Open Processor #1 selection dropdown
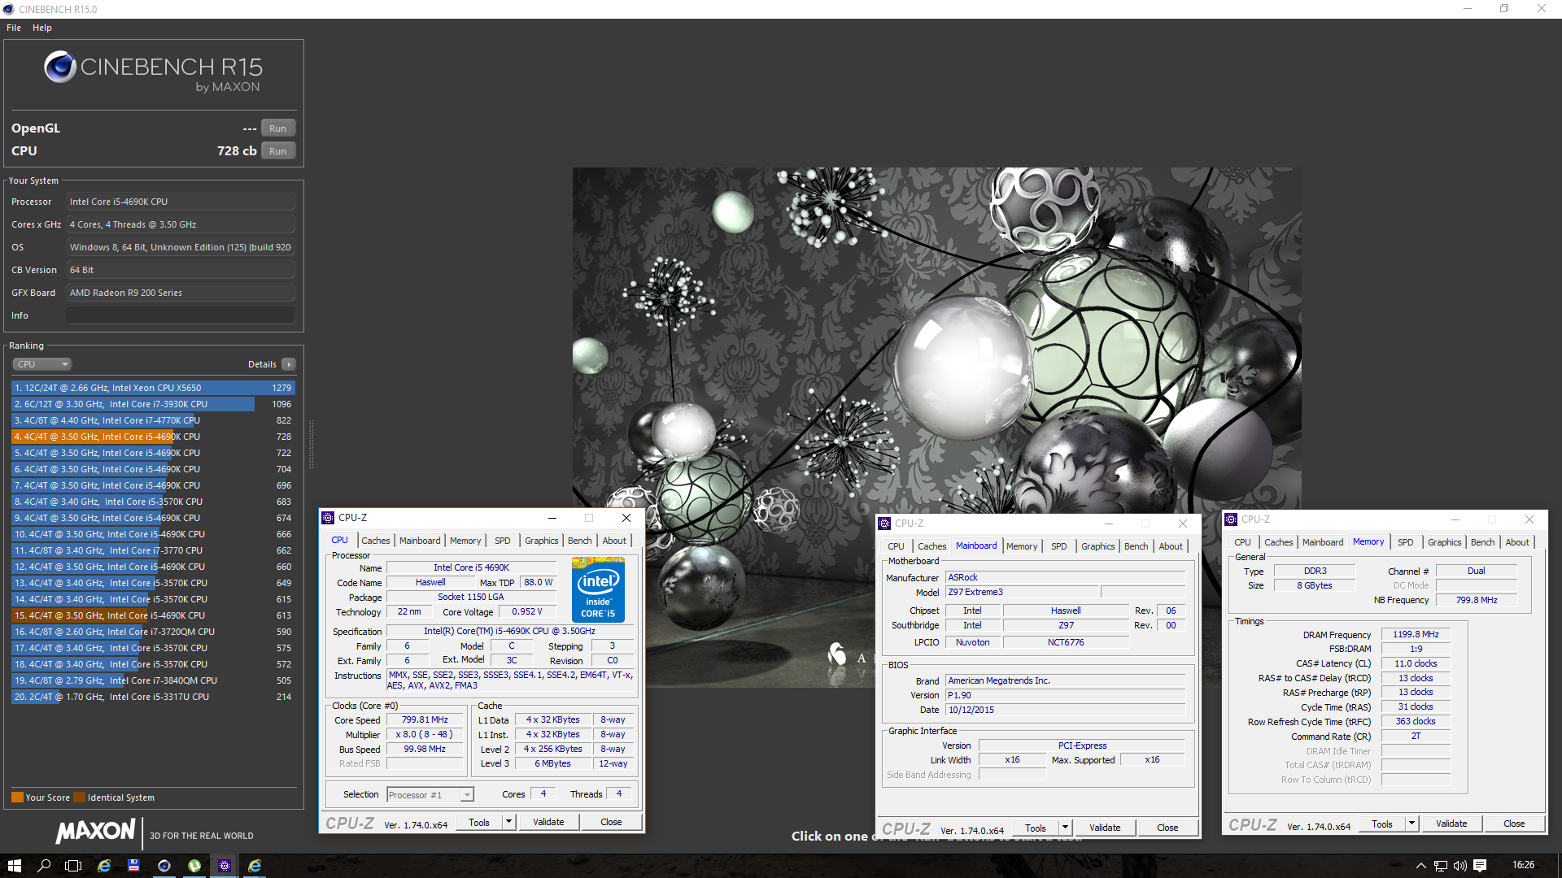 pyautogui.click(x=430, y=795)
